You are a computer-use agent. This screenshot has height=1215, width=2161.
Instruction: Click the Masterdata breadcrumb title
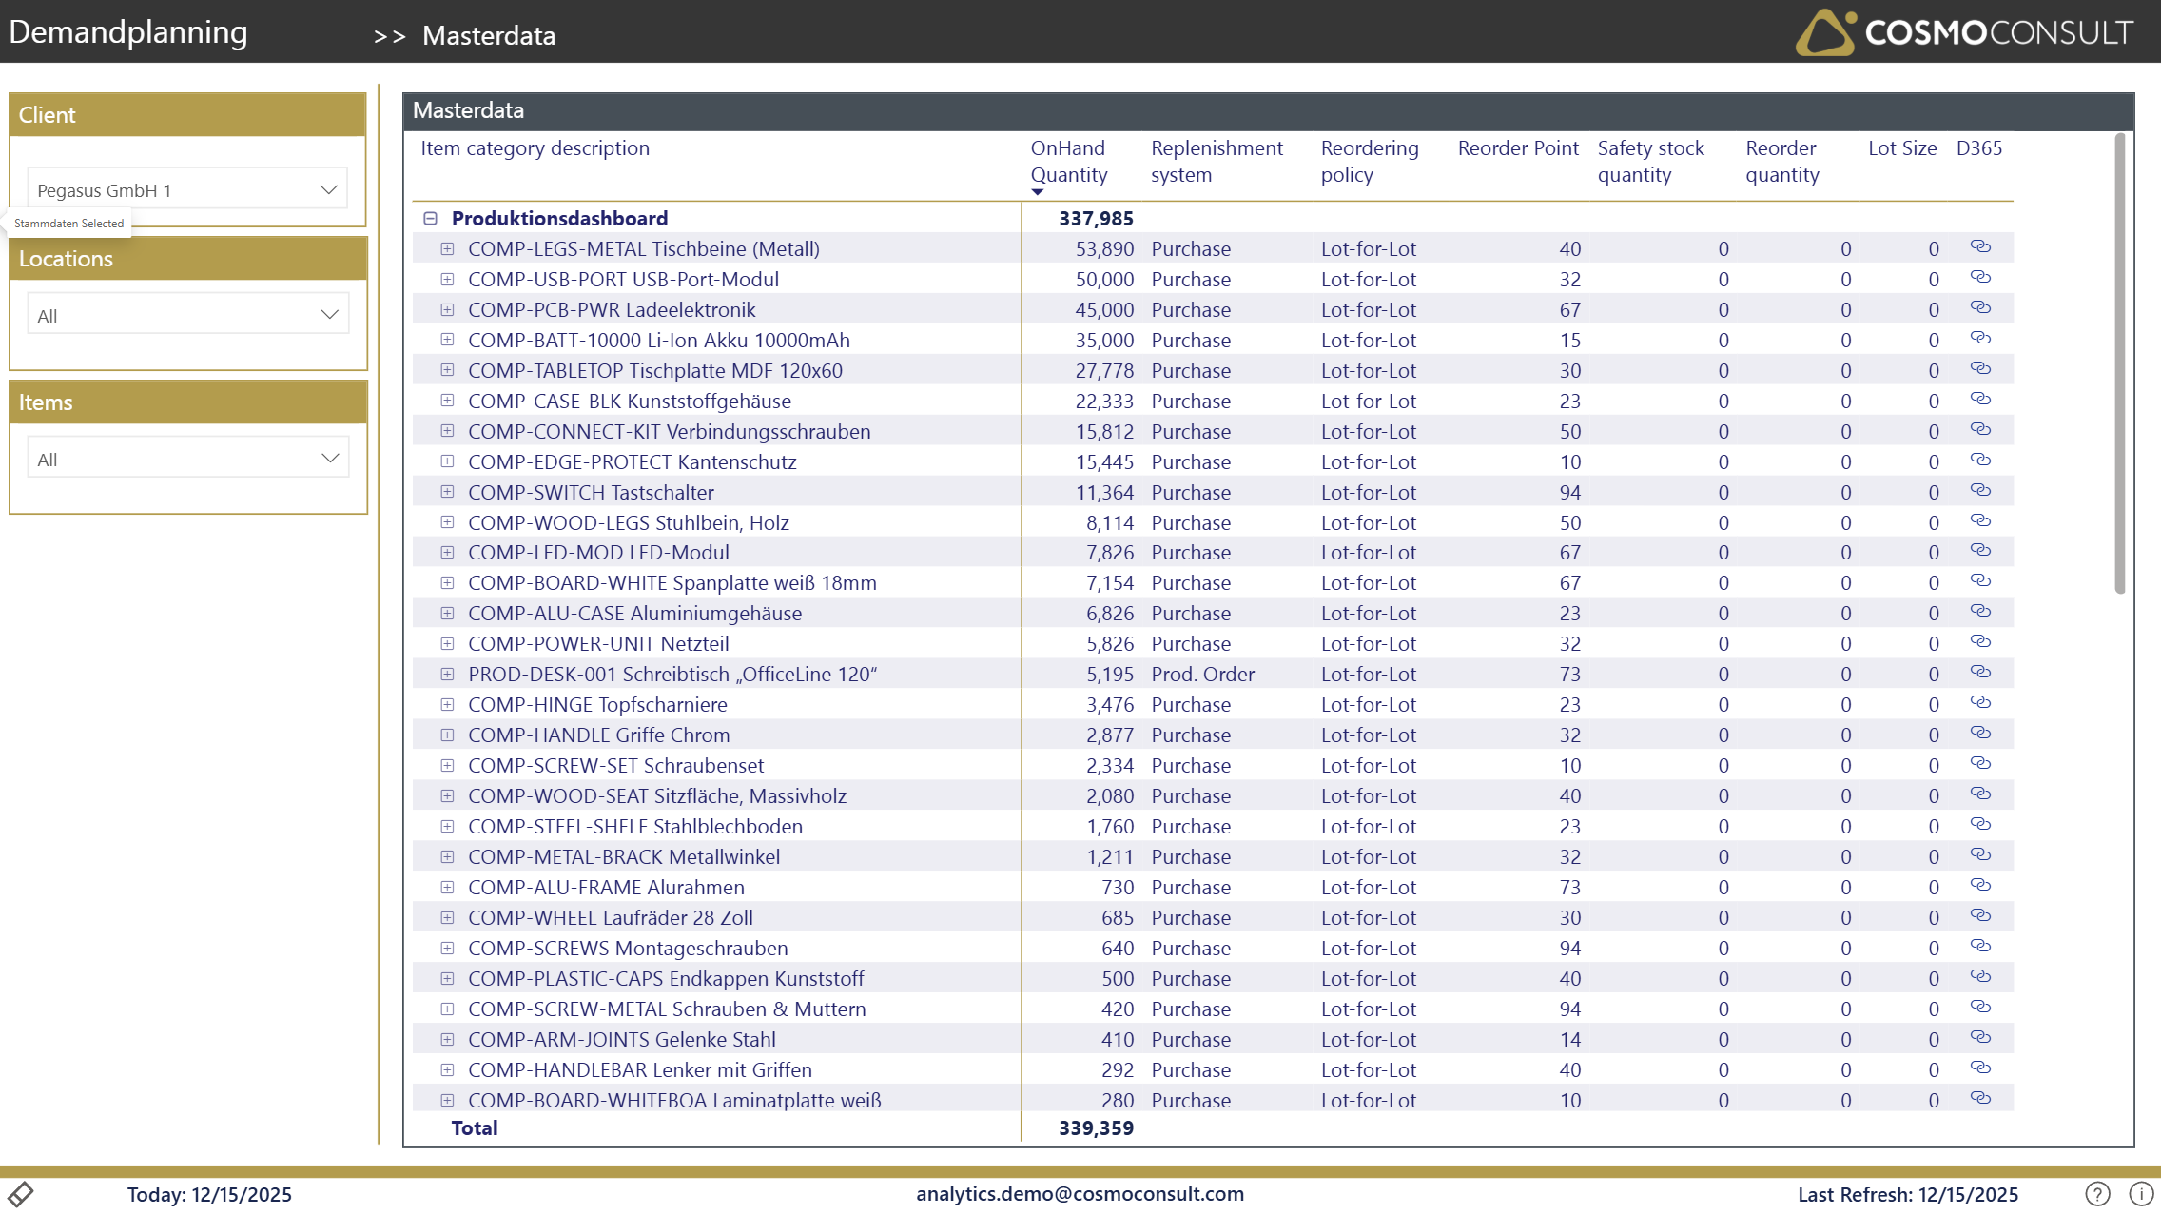489,36
